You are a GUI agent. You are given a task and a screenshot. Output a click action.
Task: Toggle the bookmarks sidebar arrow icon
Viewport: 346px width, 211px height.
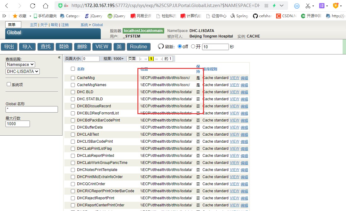click(x=4, y=16)
